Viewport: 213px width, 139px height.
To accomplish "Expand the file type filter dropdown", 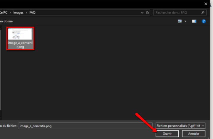I will click(203, 126).
